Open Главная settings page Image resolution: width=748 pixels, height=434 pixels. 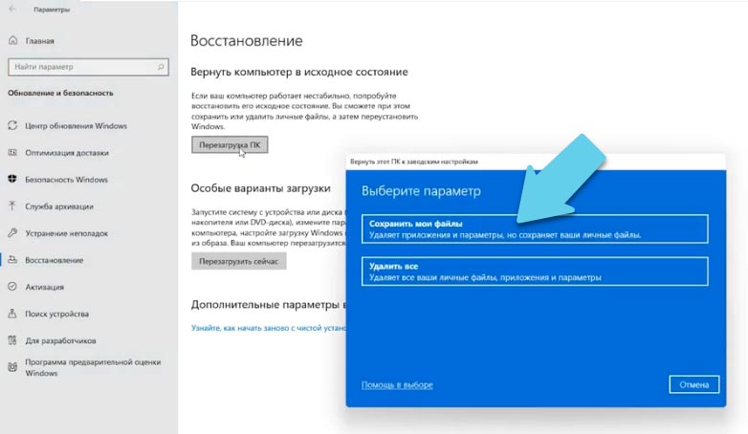pos(39,41)
